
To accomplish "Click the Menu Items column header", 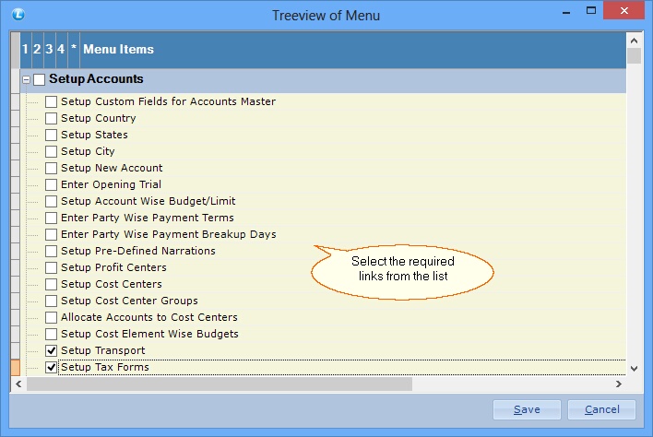I will [x=118, y=49].
